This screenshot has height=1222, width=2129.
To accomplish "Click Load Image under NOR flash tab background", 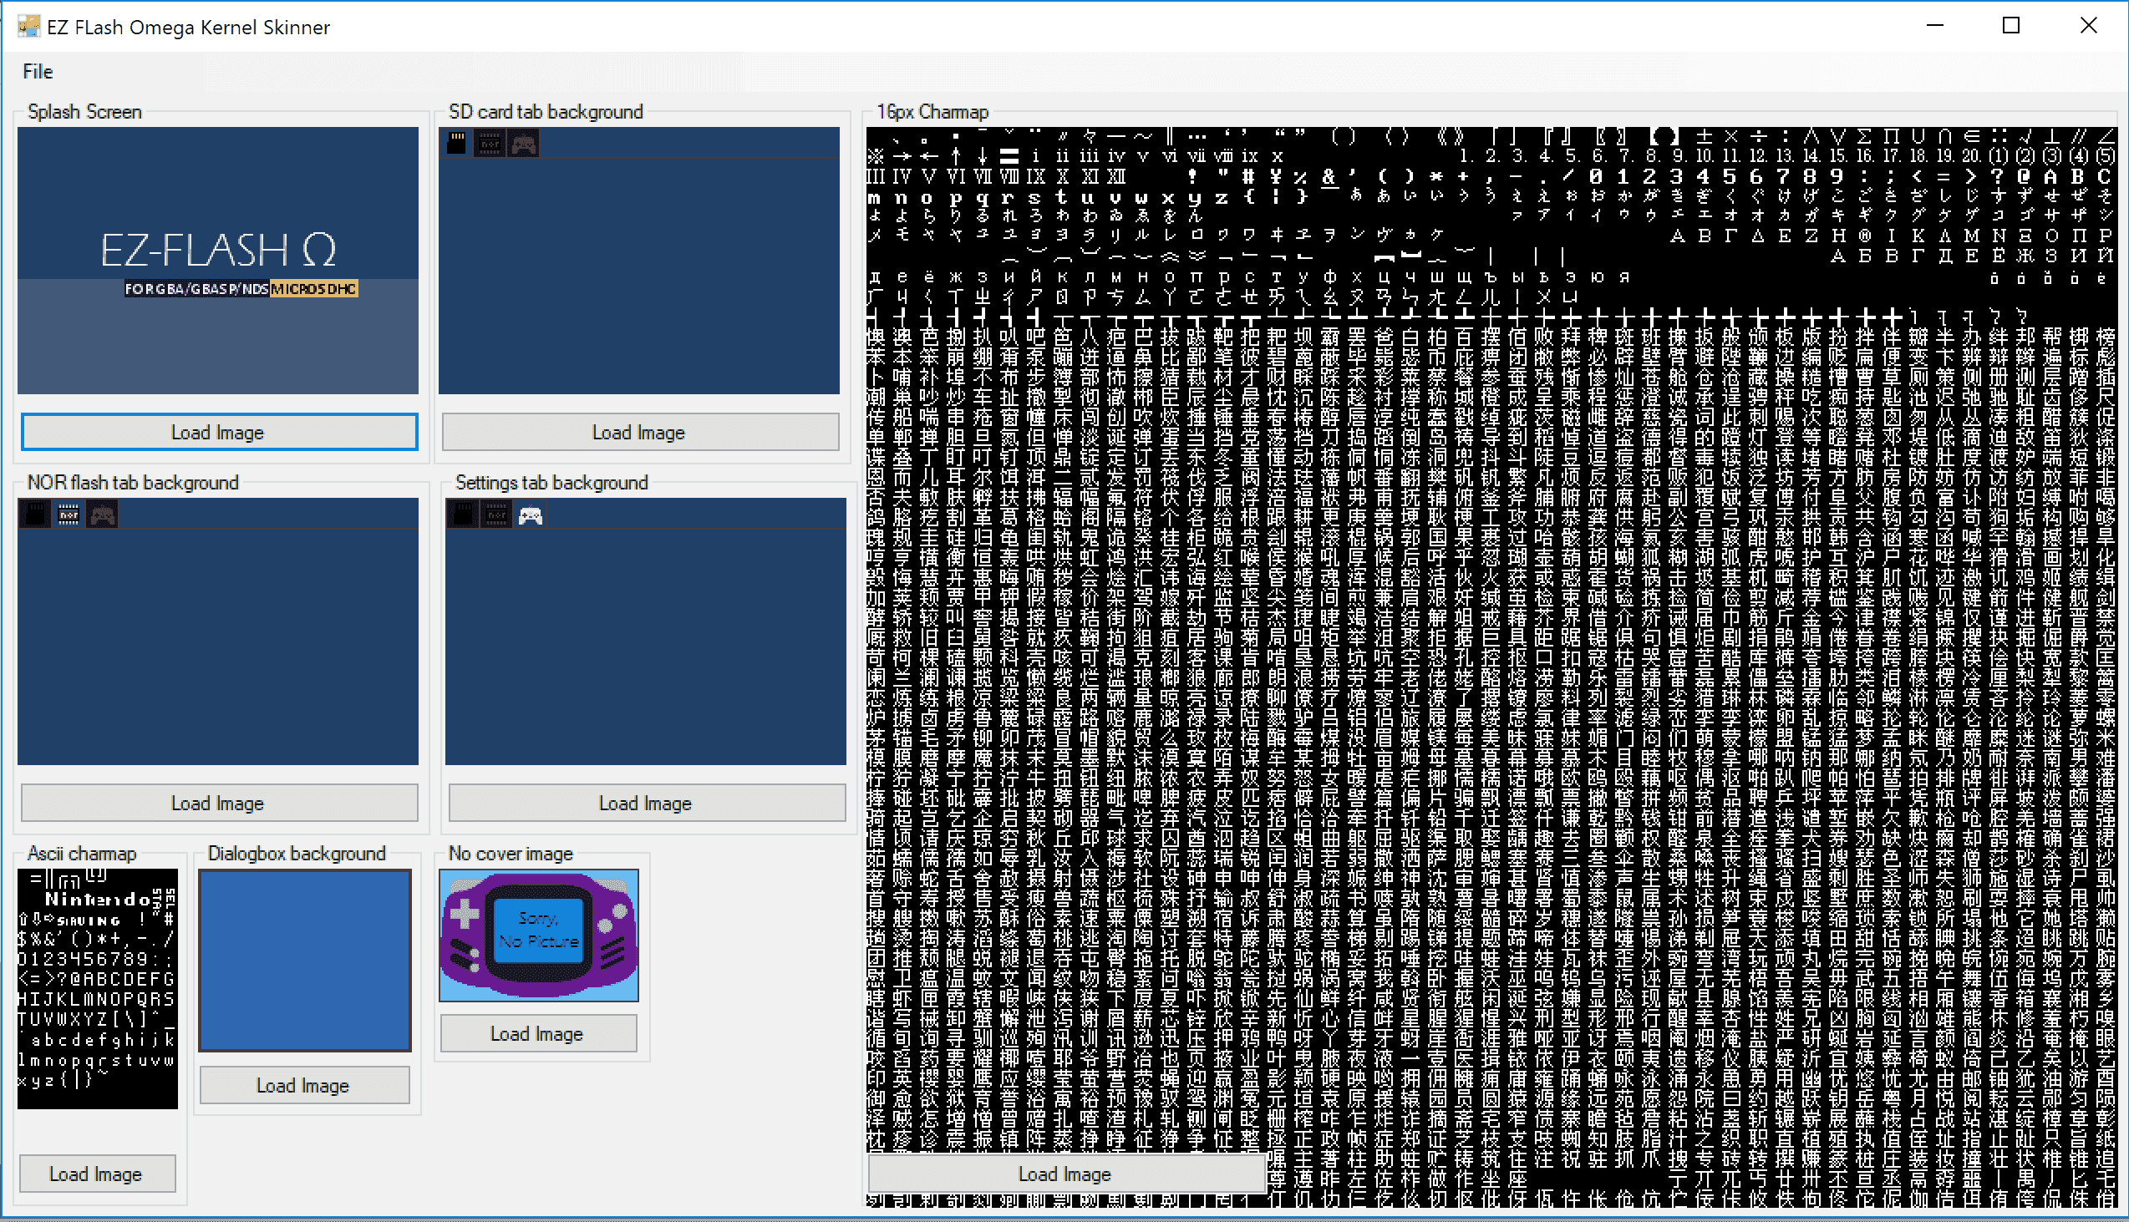I will [218, 804].
